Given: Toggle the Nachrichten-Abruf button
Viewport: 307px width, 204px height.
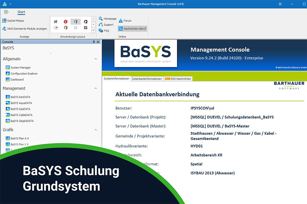Looking at the screenshot, I should (132, 29).
